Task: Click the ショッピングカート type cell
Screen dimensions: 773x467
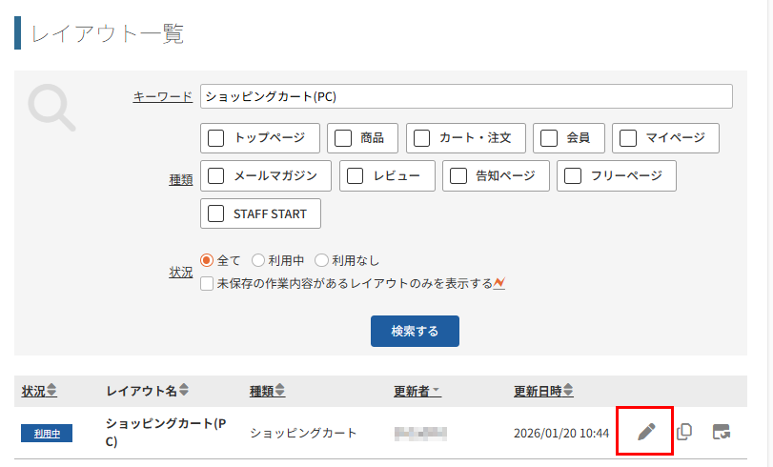Action: tap(303, 433)
